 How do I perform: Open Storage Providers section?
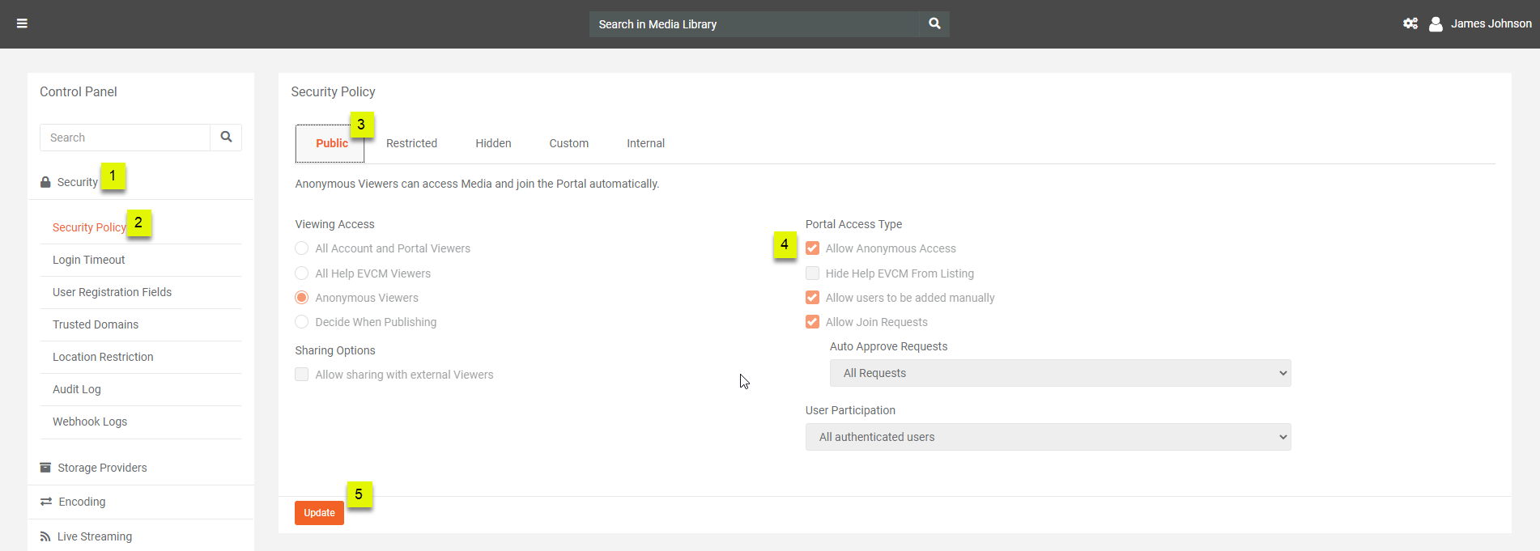102,468
